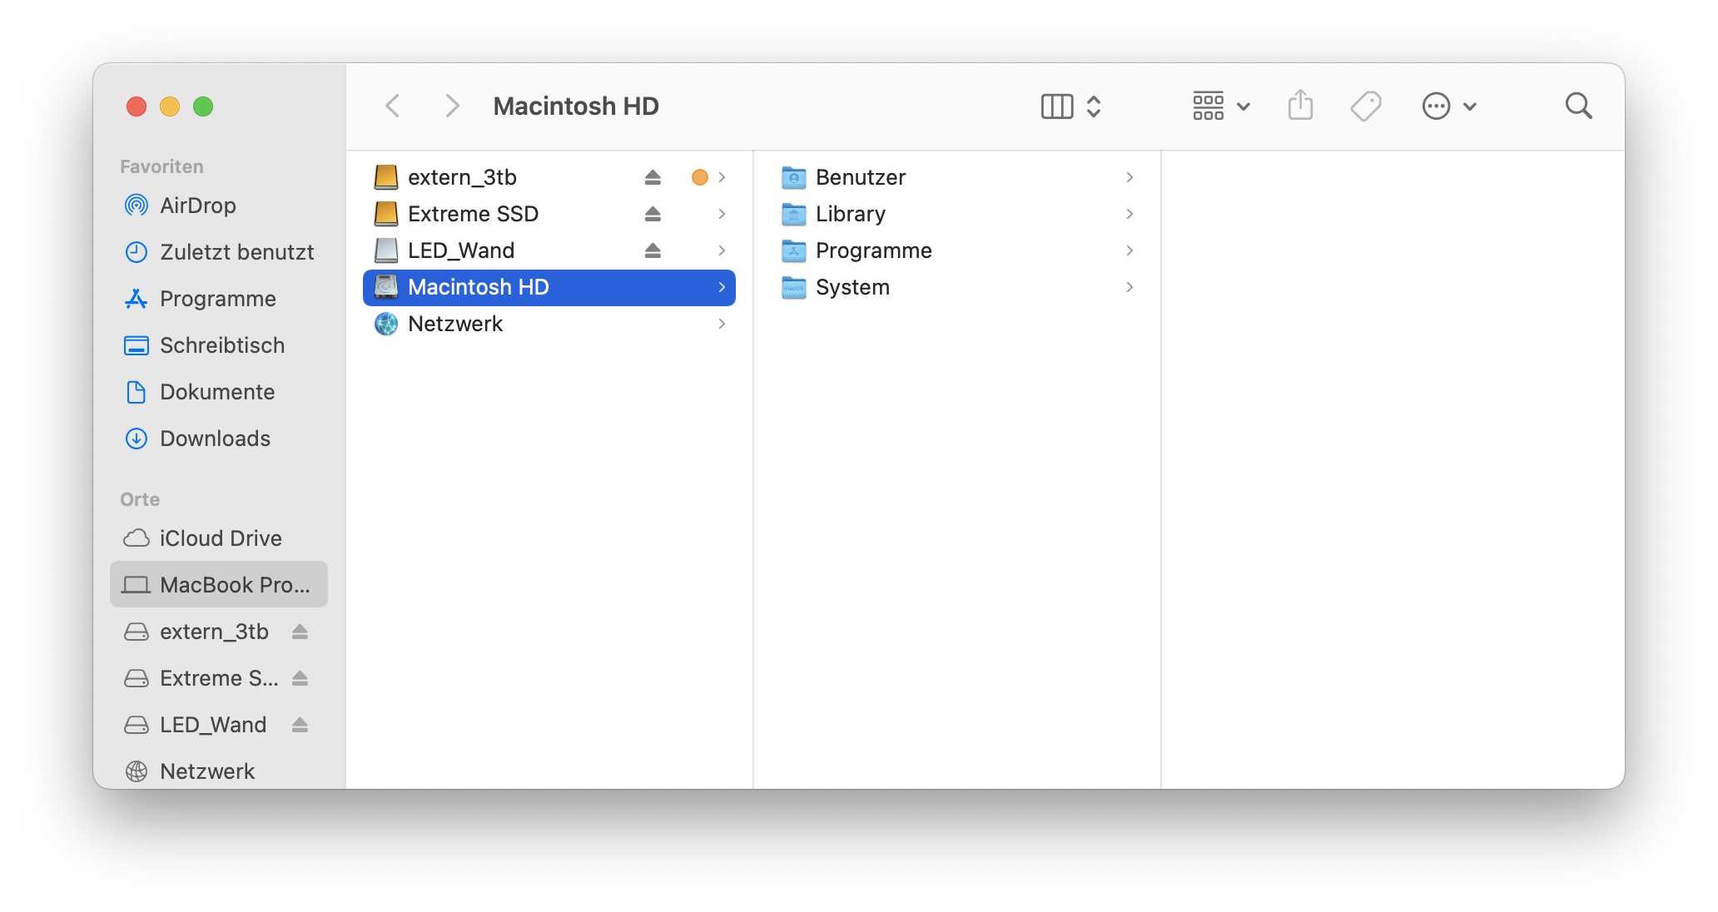Open iCloud Drive location
This screenshot has width=1718, height=912.
[221, 538]
